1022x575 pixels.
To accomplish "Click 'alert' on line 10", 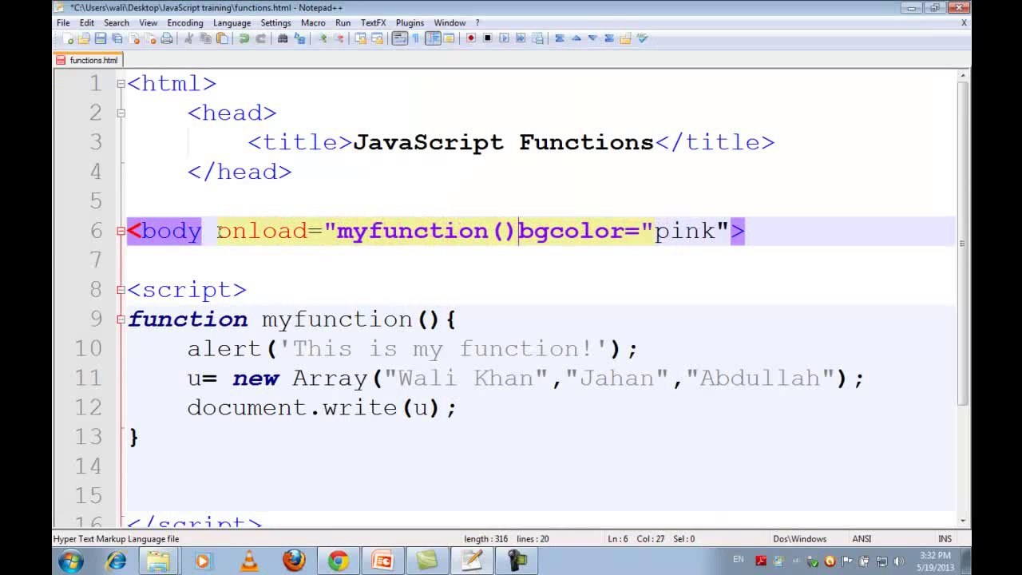I will tap(224, 349).
